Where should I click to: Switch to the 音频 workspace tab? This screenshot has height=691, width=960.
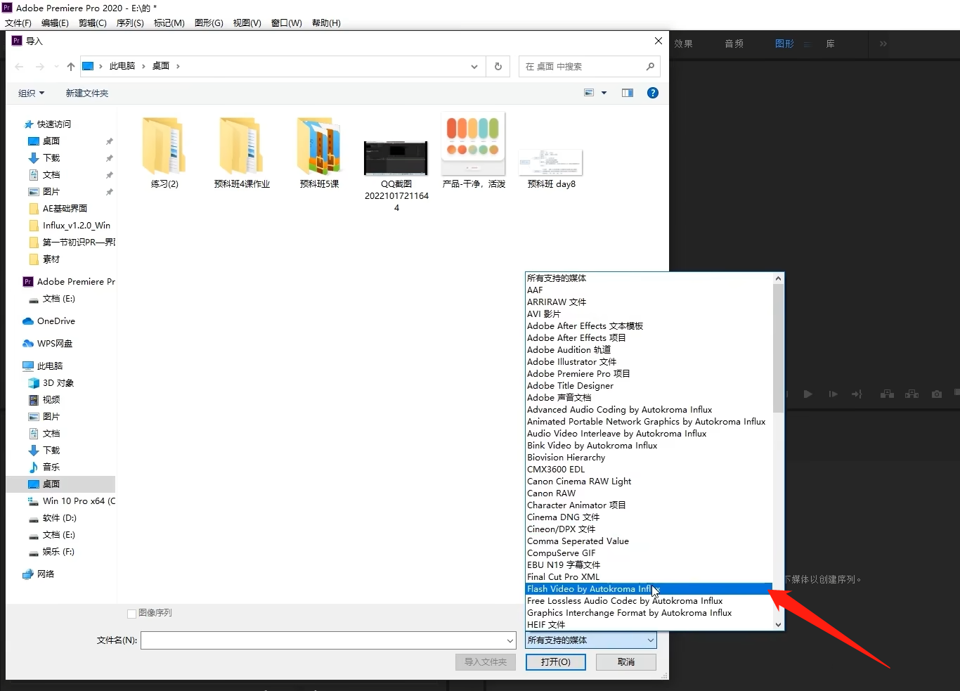734,44
